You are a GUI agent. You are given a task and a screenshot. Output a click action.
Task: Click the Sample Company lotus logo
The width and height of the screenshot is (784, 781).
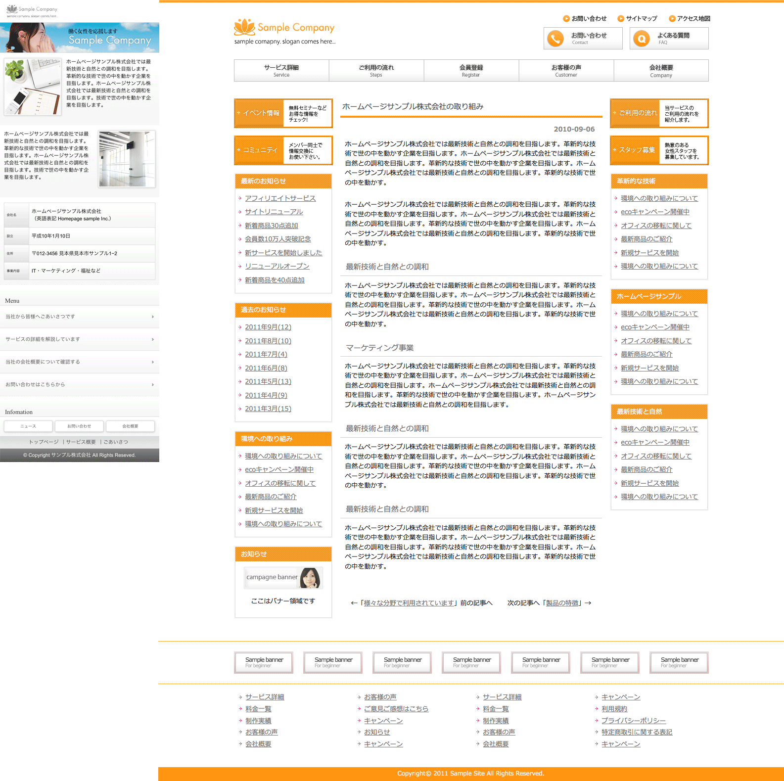tap(244, 27)
